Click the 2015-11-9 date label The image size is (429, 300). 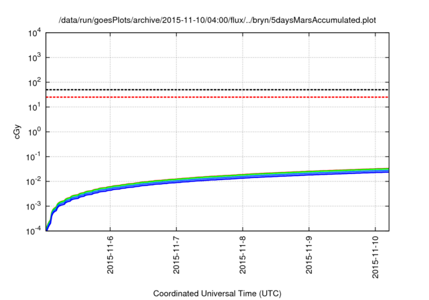309,254
